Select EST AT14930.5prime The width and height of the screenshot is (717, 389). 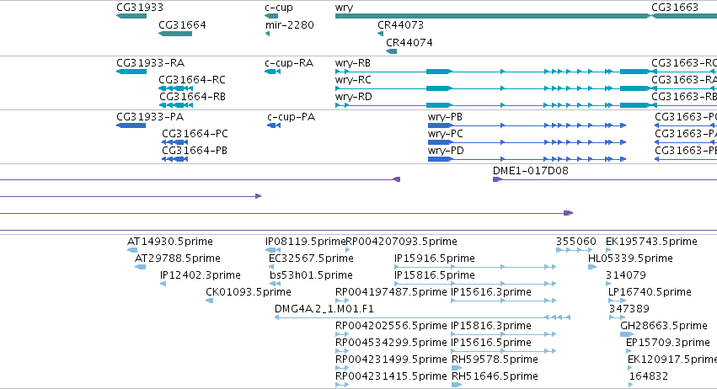[132, 250]
